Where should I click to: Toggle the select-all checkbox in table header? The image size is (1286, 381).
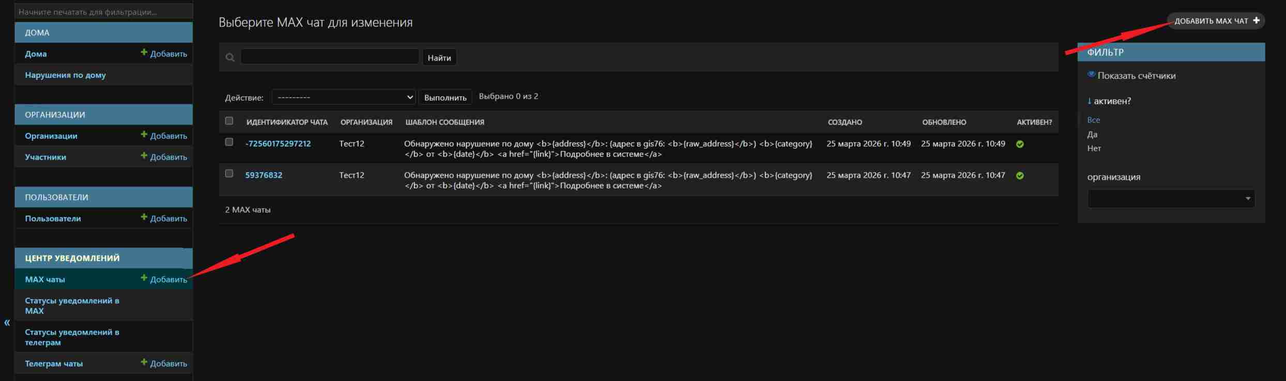[229, 121]
